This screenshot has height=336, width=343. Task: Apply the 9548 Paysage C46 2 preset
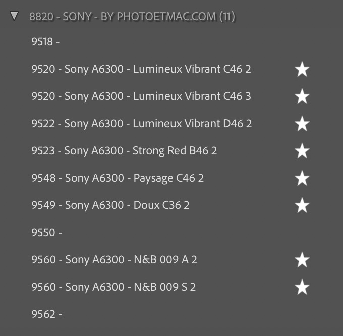(x=118, y=178)
